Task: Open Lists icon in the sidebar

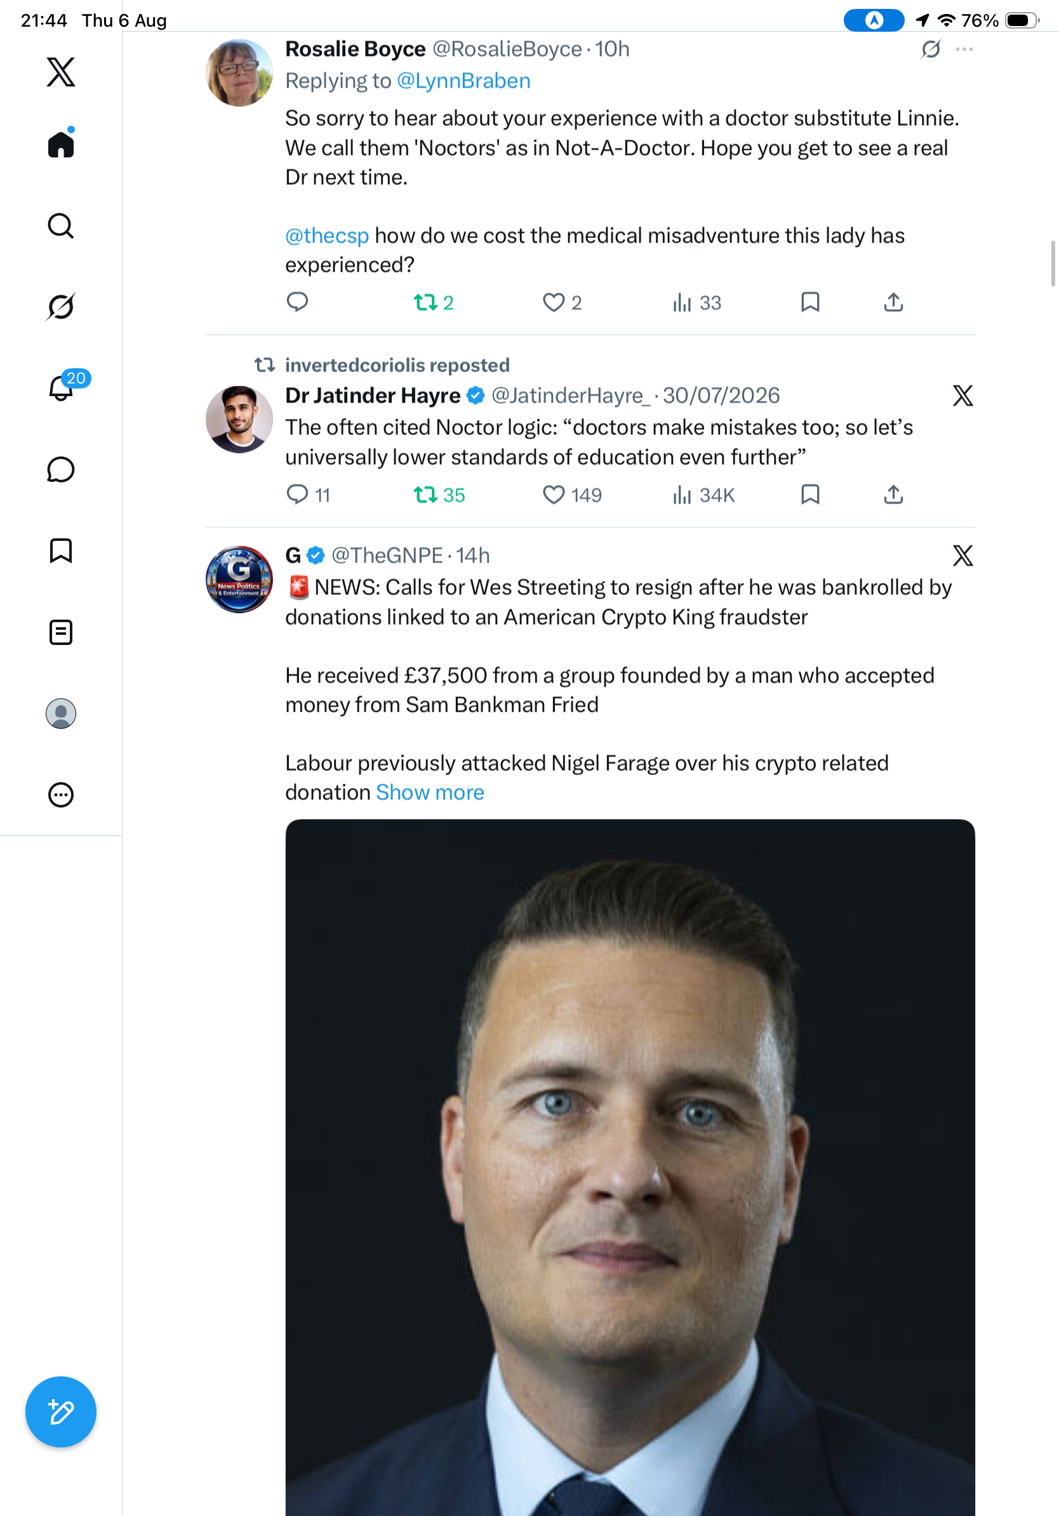Action: click(x=61, y=632)
